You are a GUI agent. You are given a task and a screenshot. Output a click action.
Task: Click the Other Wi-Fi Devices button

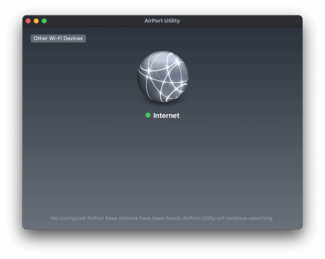[58, 38]
